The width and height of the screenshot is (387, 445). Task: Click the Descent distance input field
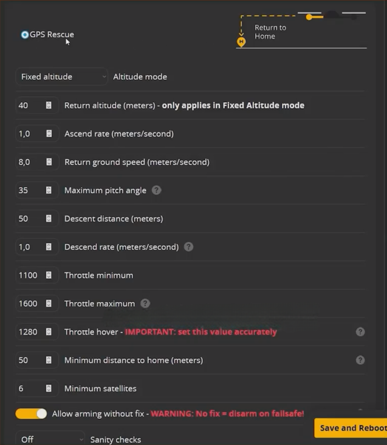30,219
